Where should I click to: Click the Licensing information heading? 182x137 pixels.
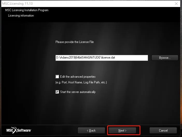(x=21, y=16)
